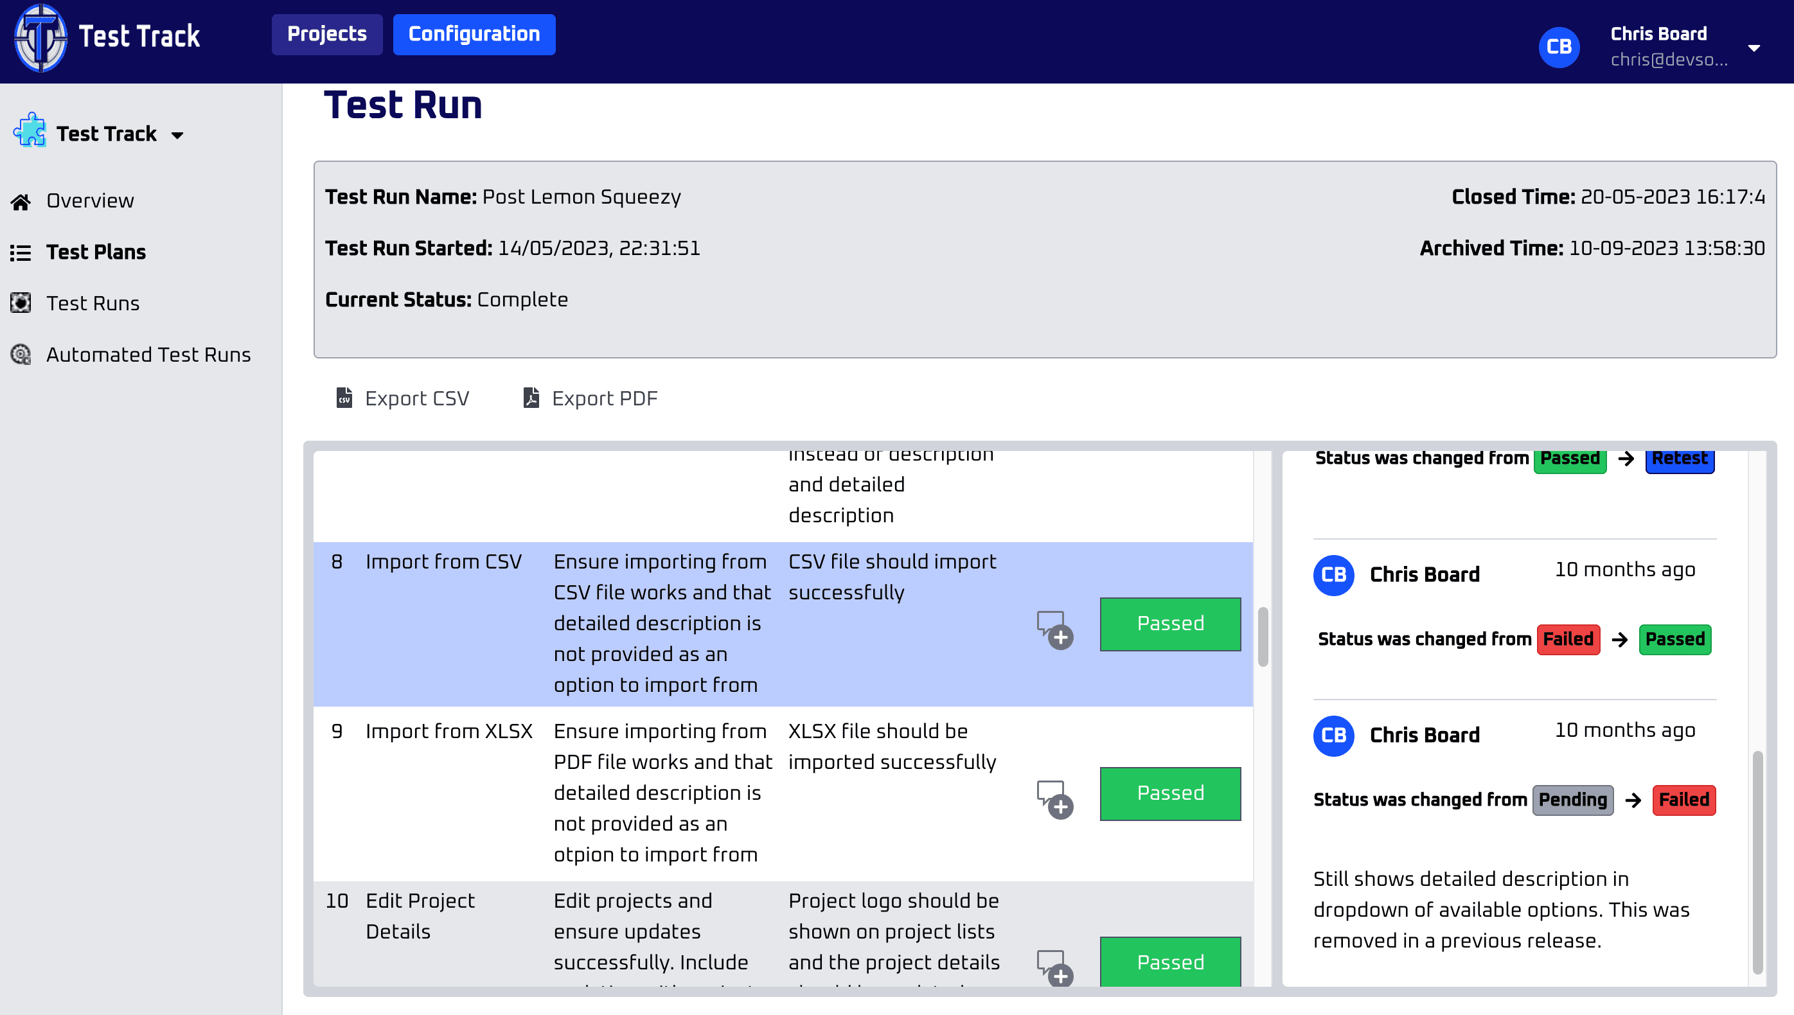Click the Test Track logo icon
Viewport: 1794px width, 1015px height.
[40, 39]
